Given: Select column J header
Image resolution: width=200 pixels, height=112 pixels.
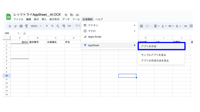Looking at the screenshot, I should point(182,38).
